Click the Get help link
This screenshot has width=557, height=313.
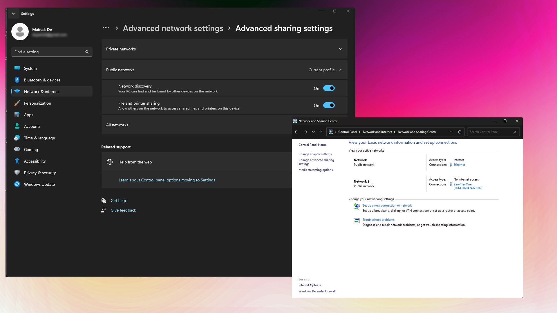coord(118,201)
